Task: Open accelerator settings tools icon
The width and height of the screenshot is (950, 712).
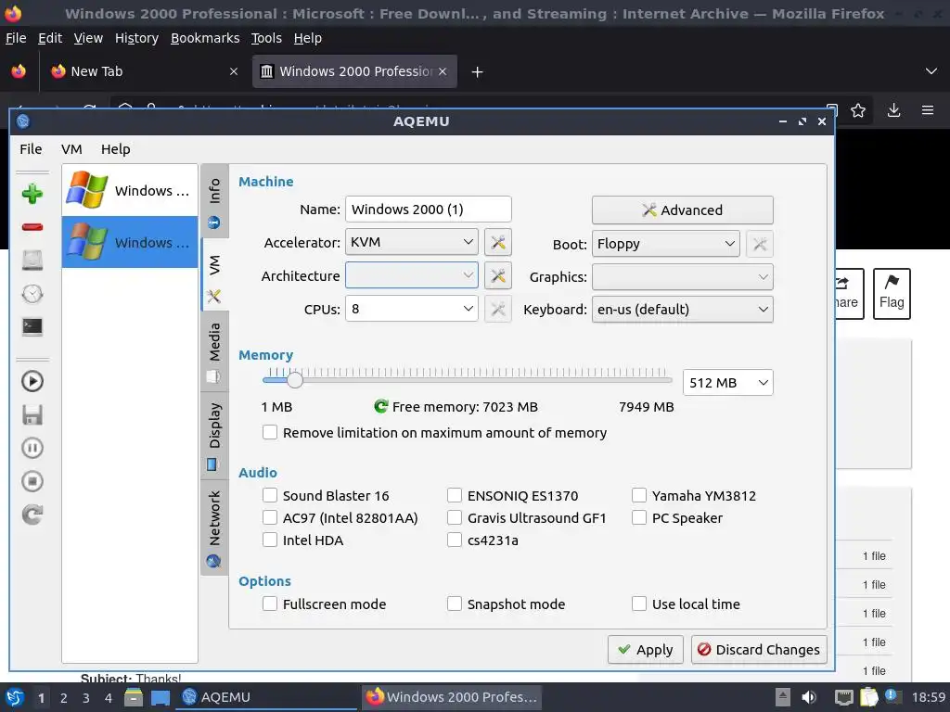Action: click(x=498, y=242)
